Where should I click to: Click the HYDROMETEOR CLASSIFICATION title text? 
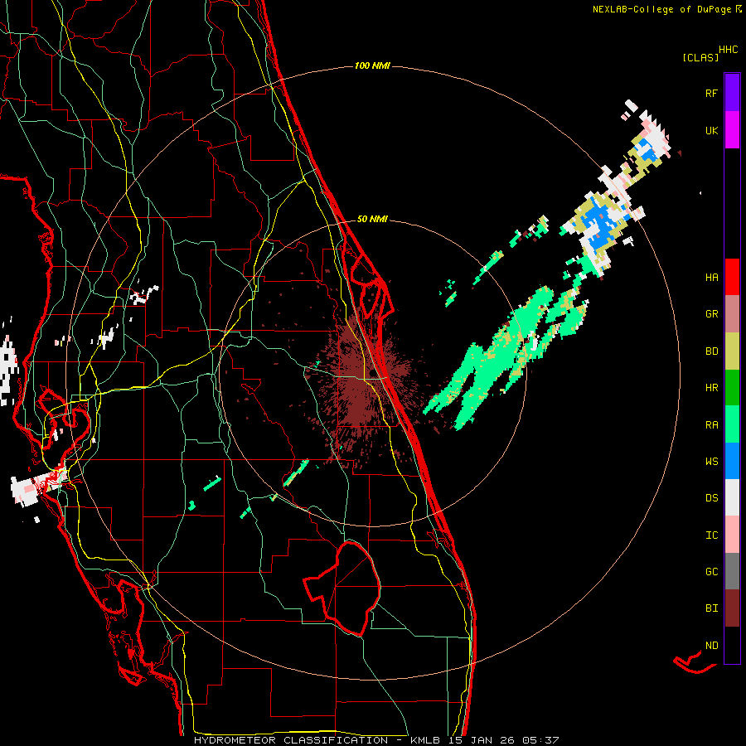[x=291, y=740]
